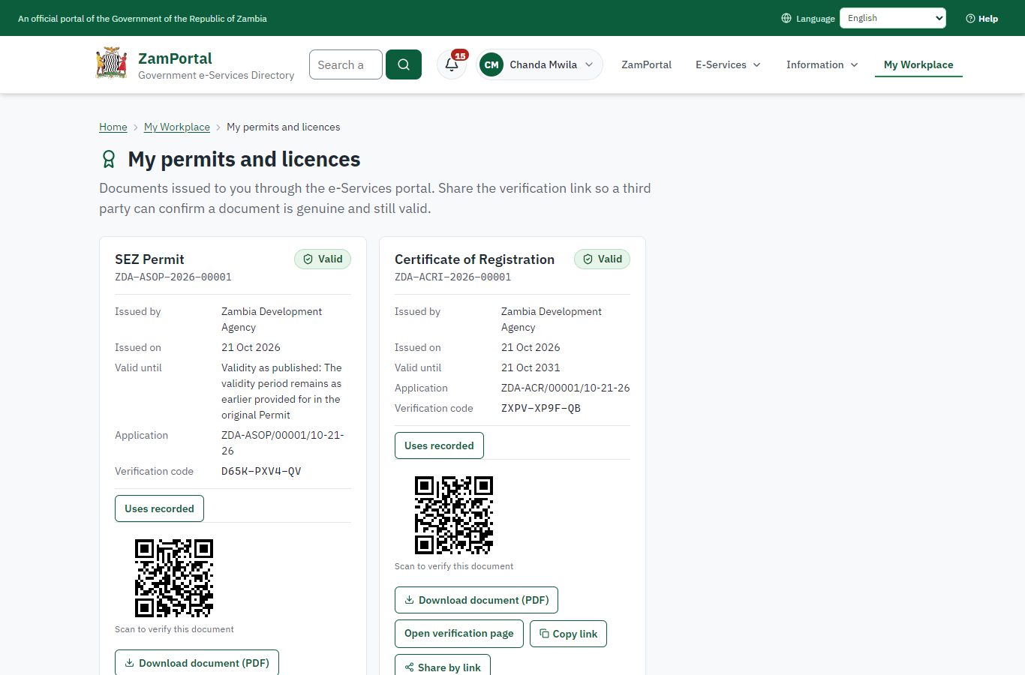Expand the Information menu
Image resolution: width=1025 pixels, height=675 pixels.
[x=822, y=64]
